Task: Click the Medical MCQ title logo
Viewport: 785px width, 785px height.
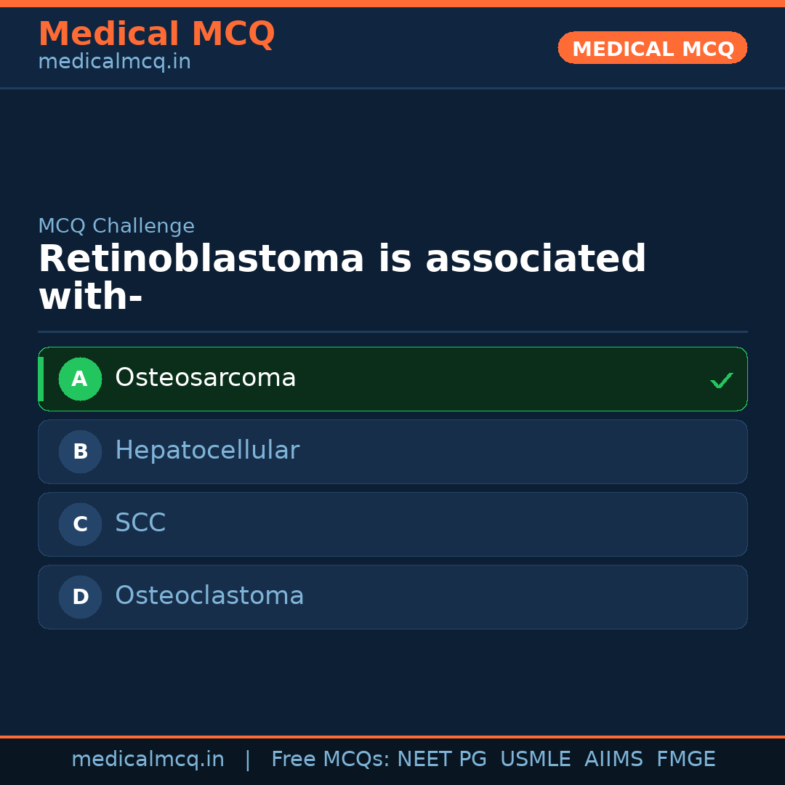Action: tap(156, 34)
